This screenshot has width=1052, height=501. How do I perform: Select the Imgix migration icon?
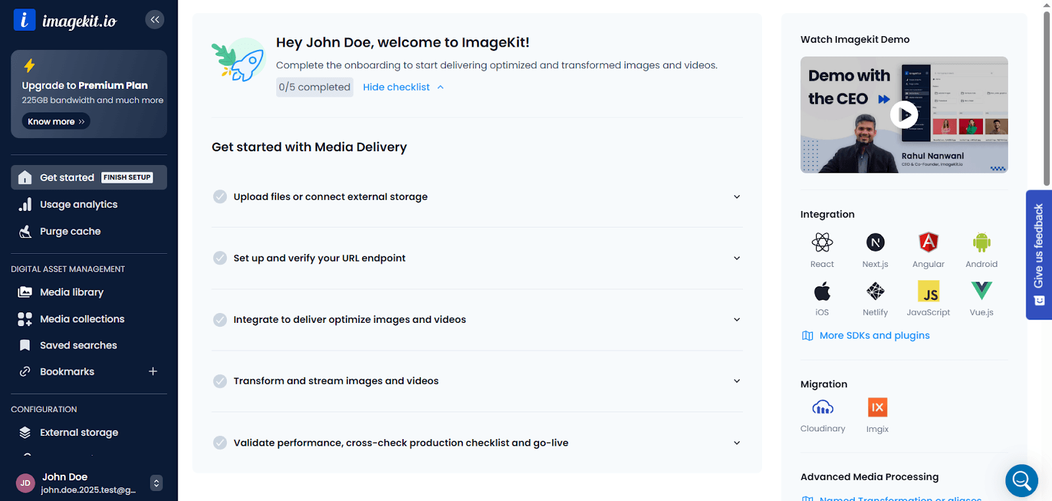pos(877,408)
